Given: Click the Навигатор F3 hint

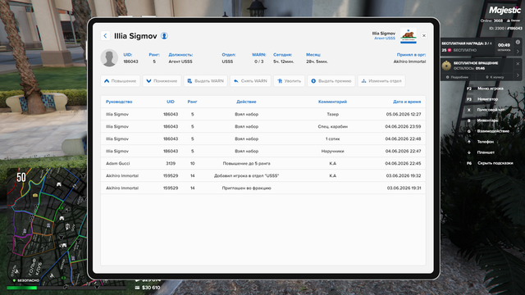Looking at the screenshot, I should click(482, 99).
